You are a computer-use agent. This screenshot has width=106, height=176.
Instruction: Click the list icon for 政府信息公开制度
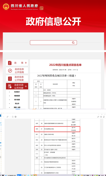click(10, 79)
